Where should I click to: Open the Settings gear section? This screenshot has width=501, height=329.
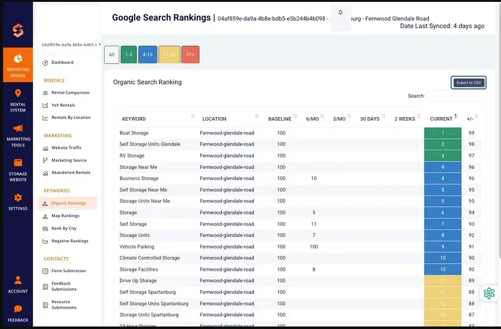[18, 202]
